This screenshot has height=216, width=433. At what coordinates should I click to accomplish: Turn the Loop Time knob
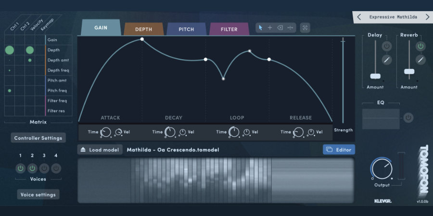click(x=234, y=132)
